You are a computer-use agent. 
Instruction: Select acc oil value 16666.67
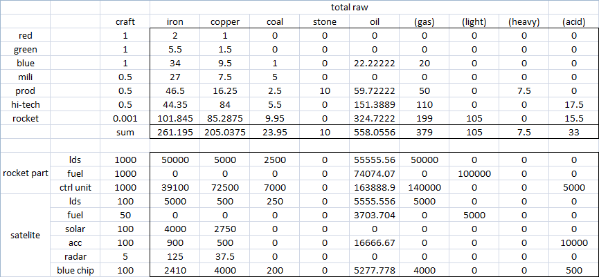(x=375, y=242)
